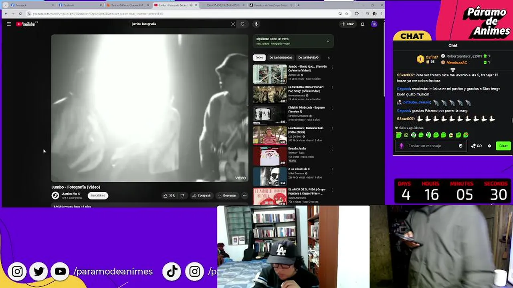Viewport: 513px width, 288px height.
Task: Show more filter chips with right arrow
Action: point(329,58)
